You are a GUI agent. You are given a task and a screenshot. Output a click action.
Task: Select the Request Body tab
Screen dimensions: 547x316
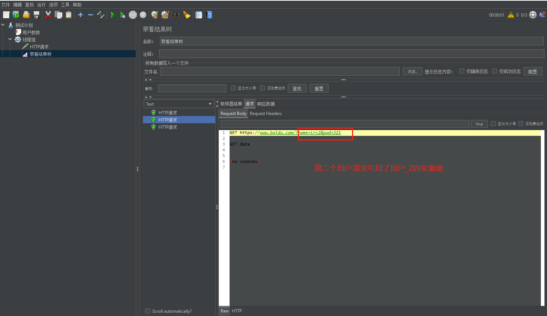(234, 114)
